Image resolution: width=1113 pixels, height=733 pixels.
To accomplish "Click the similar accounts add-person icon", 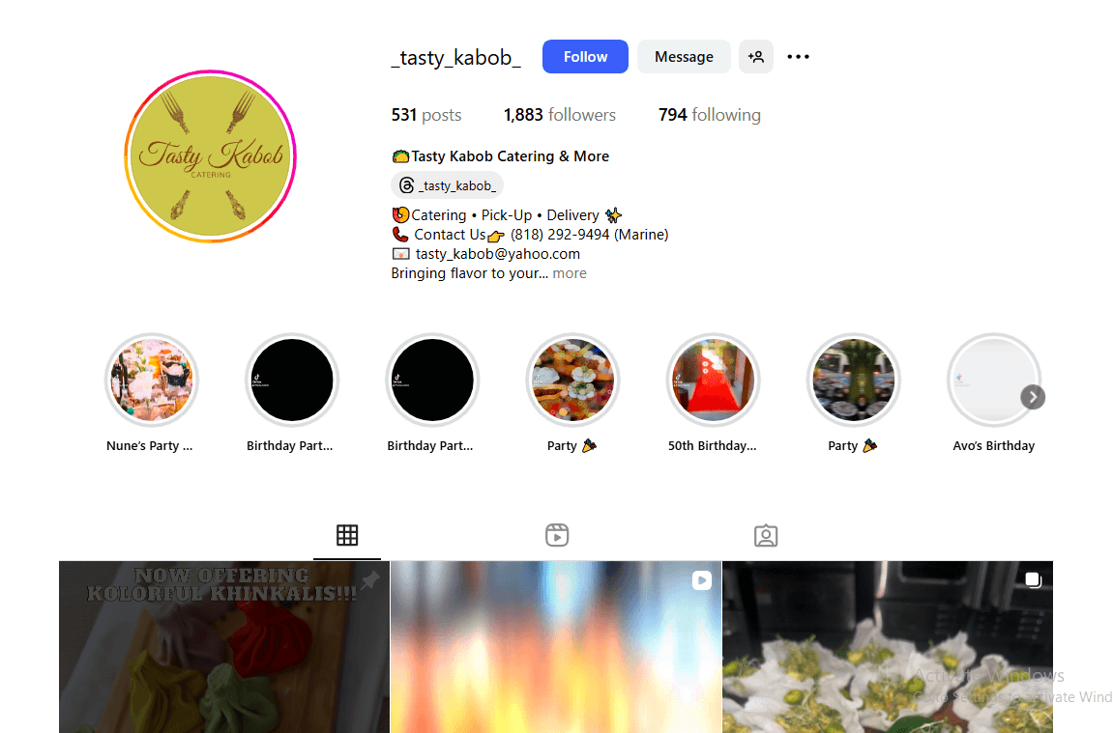I will [x=756, y=57].
